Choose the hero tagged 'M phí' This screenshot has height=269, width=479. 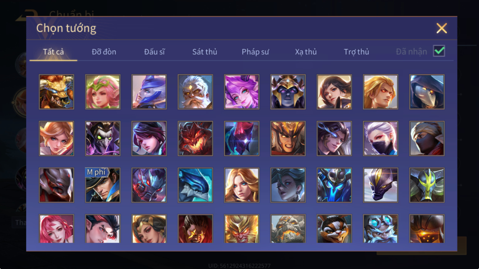pyautogui.click(x=103, y=185)
